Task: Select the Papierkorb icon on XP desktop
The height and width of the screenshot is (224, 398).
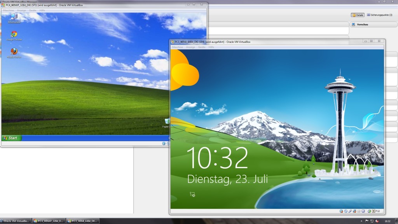Action: coord(166,123)
